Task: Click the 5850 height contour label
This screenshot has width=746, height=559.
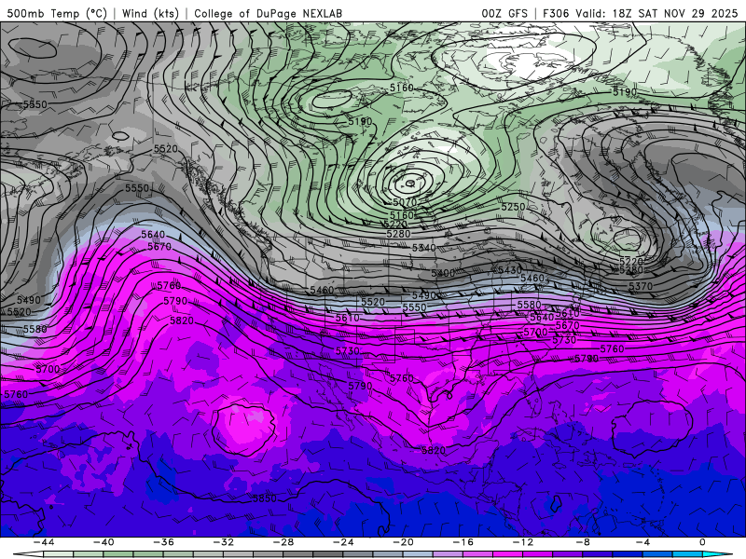Action: coord(265,498)
